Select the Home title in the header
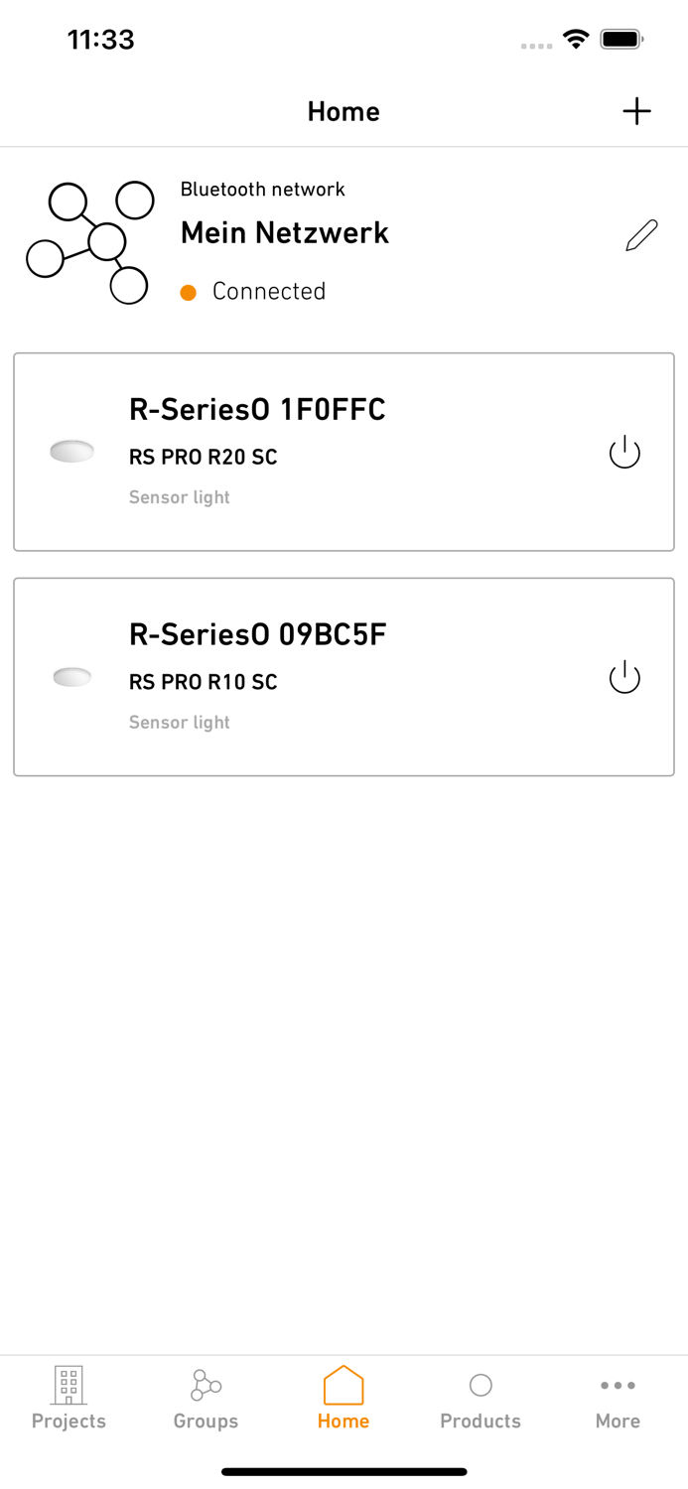Image resolution: width=688 pixels, height=1489 pixels. 344,111
